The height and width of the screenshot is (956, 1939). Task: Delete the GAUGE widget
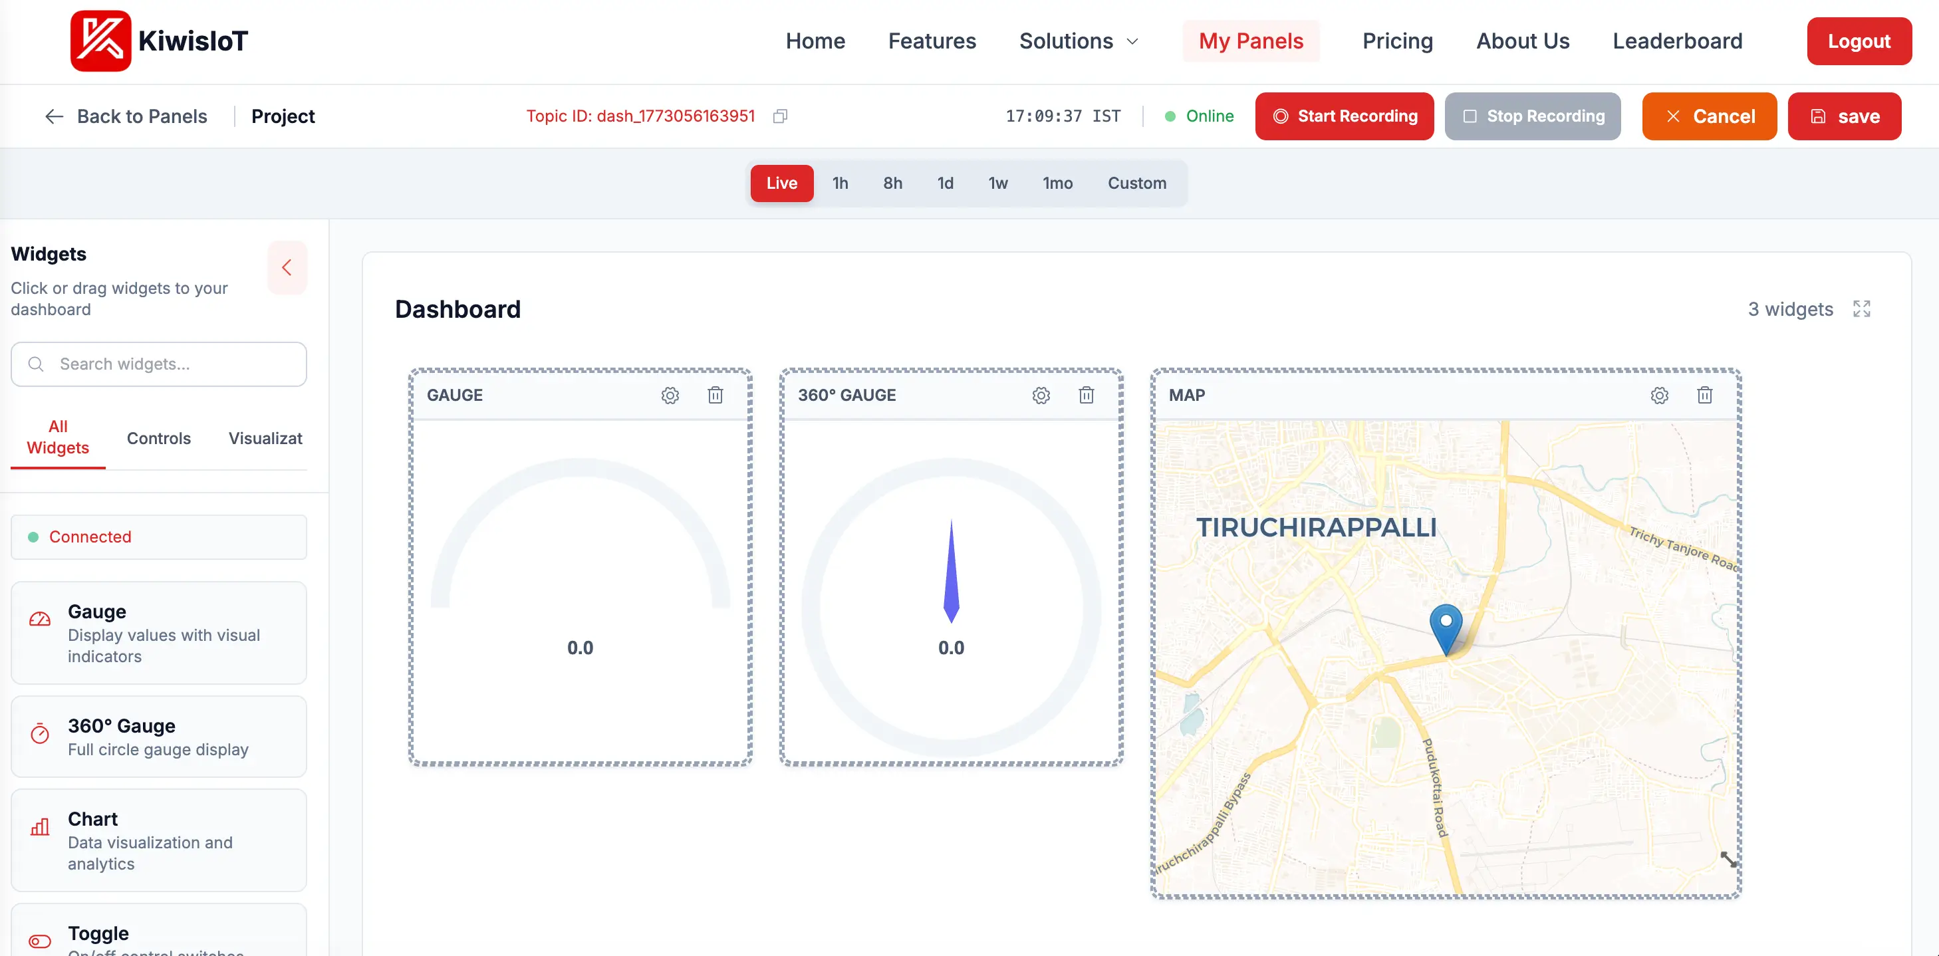[x=715, y=395]
